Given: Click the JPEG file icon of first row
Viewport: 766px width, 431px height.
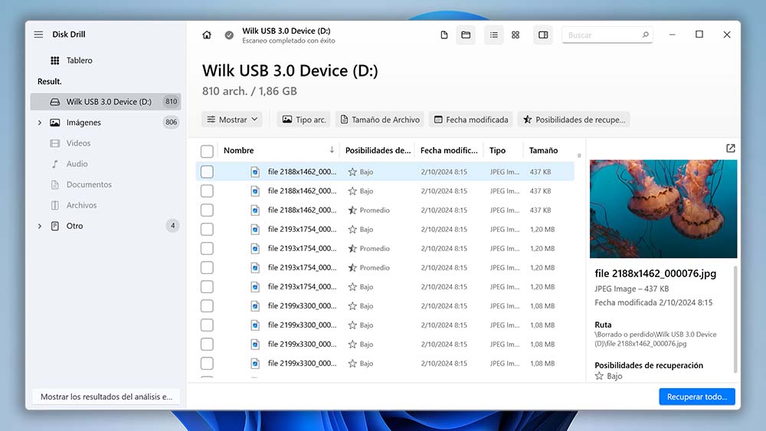Looking at the screenshot, I should [x=255, y=171].
